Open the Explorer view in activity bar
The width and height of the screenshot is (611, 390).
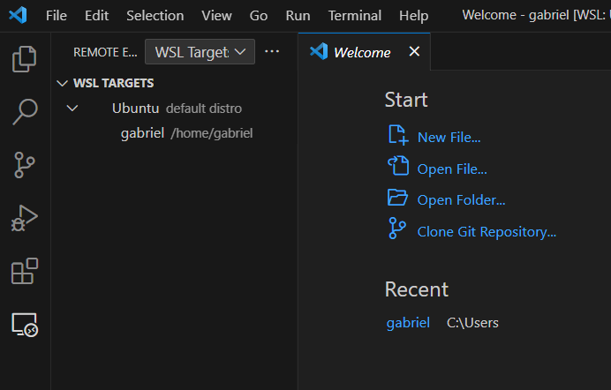pos(24,59)
